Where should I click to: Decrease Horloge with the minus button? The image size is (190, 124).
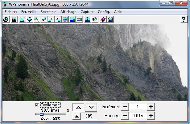(x=125, y=116)
